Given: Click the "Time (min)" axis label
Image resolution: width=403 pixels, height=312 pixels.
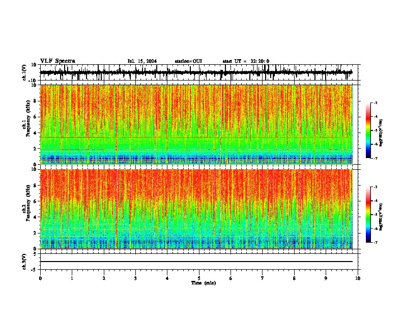Looking at the screenshot, I should (204, 283).
